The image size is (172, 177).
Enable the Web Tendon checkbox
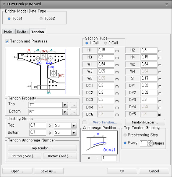point(84,122)
